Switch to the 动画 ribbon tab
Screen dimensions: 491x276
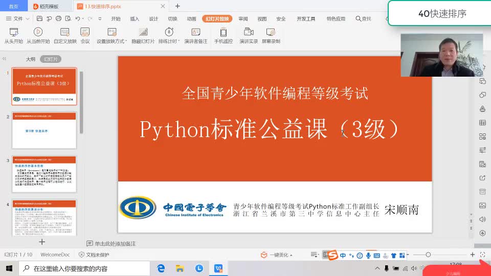pos(191,19)
